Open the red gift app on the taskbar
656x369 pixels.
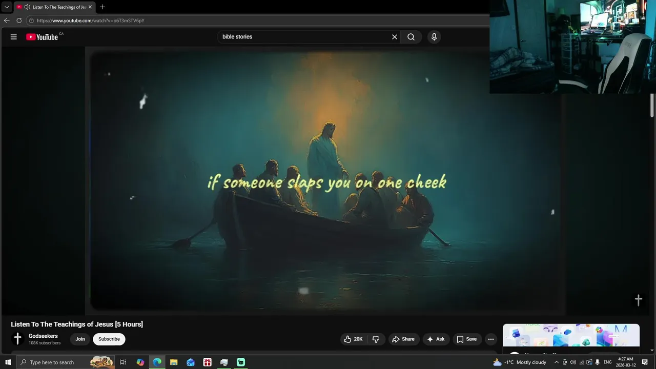coord(208,362)
